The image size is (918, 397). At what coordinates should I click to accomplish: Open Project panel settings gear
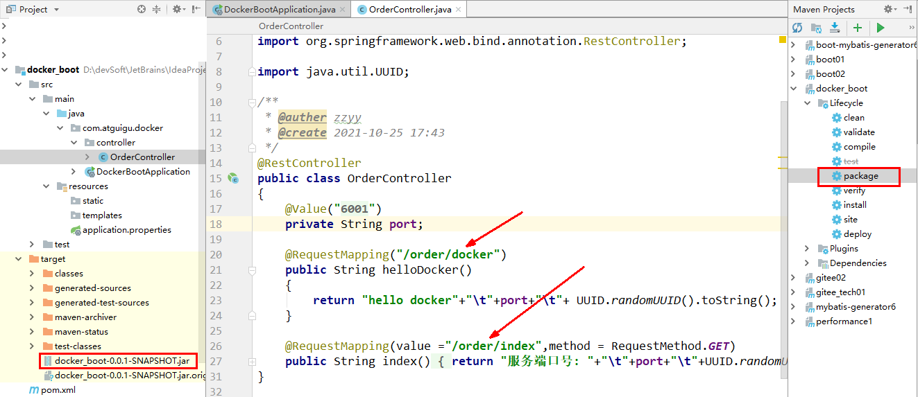178,9
